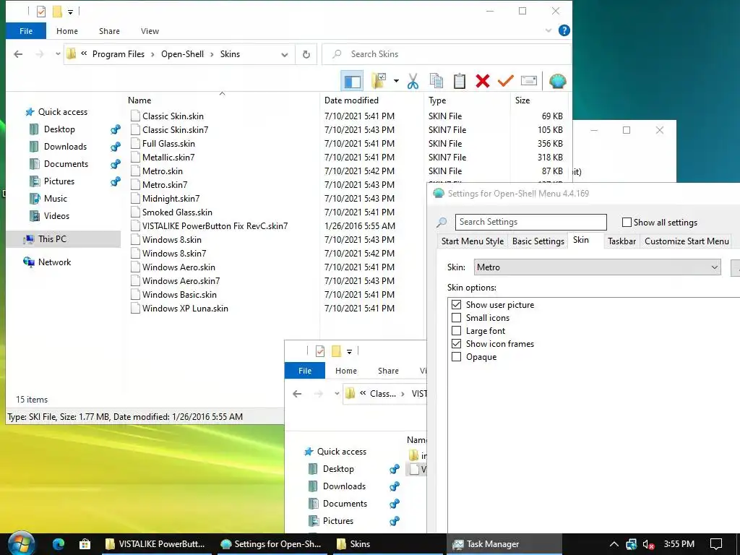The image size is (740, 555).
Task: Open recent locations dropdown in VISTALIKE window
Action: [x=337, y=394]
